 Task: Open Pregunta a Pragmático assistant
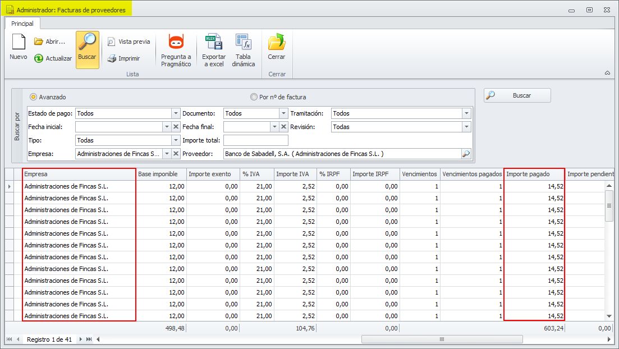[x=176, y=43]
